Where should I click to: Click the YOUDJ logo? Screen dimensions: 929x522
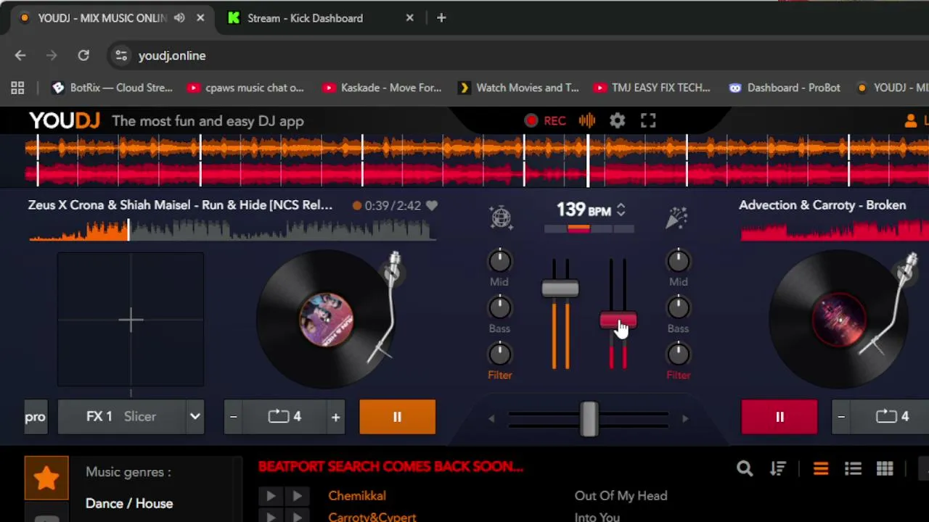pyautogui.click(x=65, y=121)
